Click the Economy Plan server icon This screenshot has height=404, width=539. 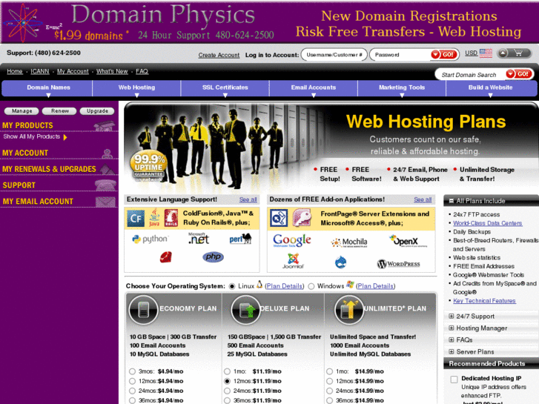(x=143, y=310)
